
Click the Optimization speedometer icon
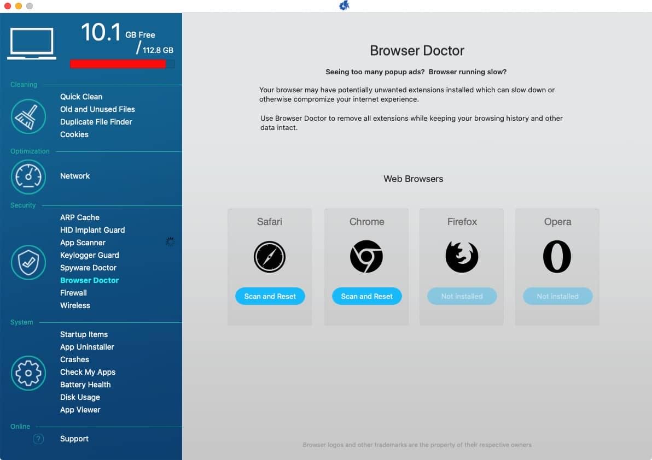tap(28, 177)
